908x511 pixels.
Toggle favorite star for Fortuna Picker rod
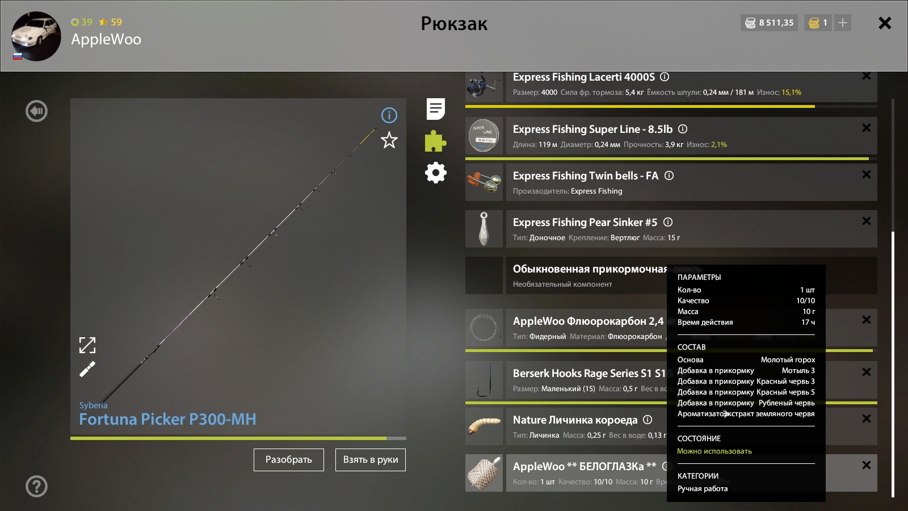(389, 140)
